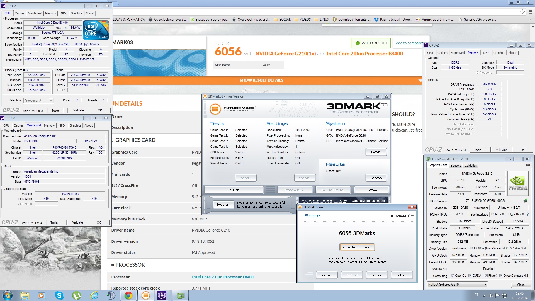Toggle the PhysX checkbox in GPU-Z
The image size is (535, 301).
(486, 276)
